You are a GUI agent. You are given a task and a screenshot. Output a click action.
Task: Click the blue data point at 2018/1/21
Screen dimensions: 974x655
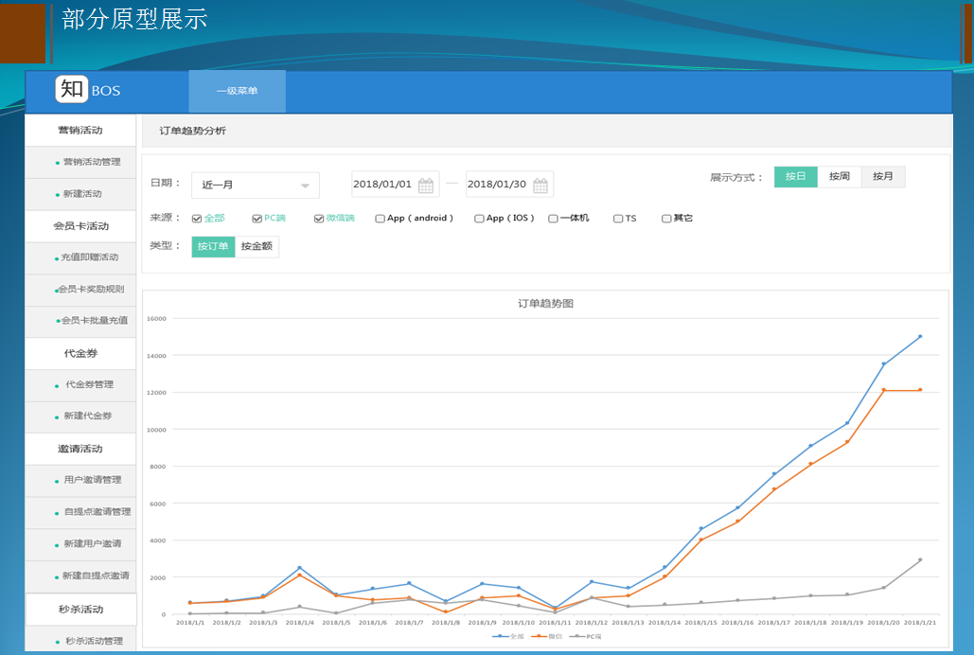pos(920,337)
